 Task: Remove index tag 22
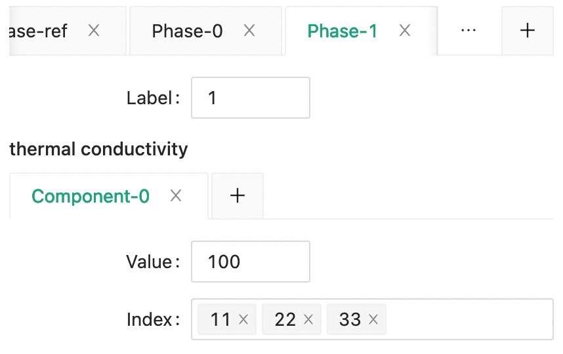(x=308, y=320)
